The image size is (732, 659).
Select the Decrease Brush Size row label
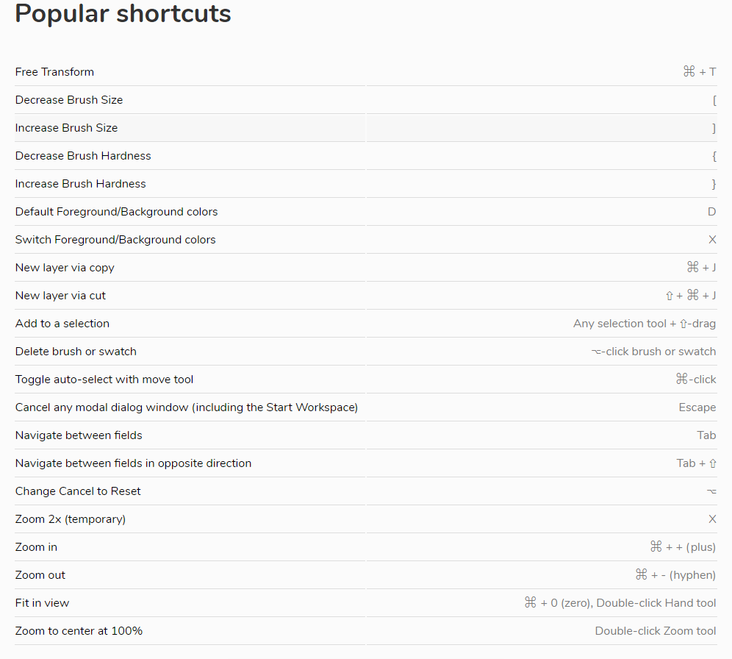69,100
